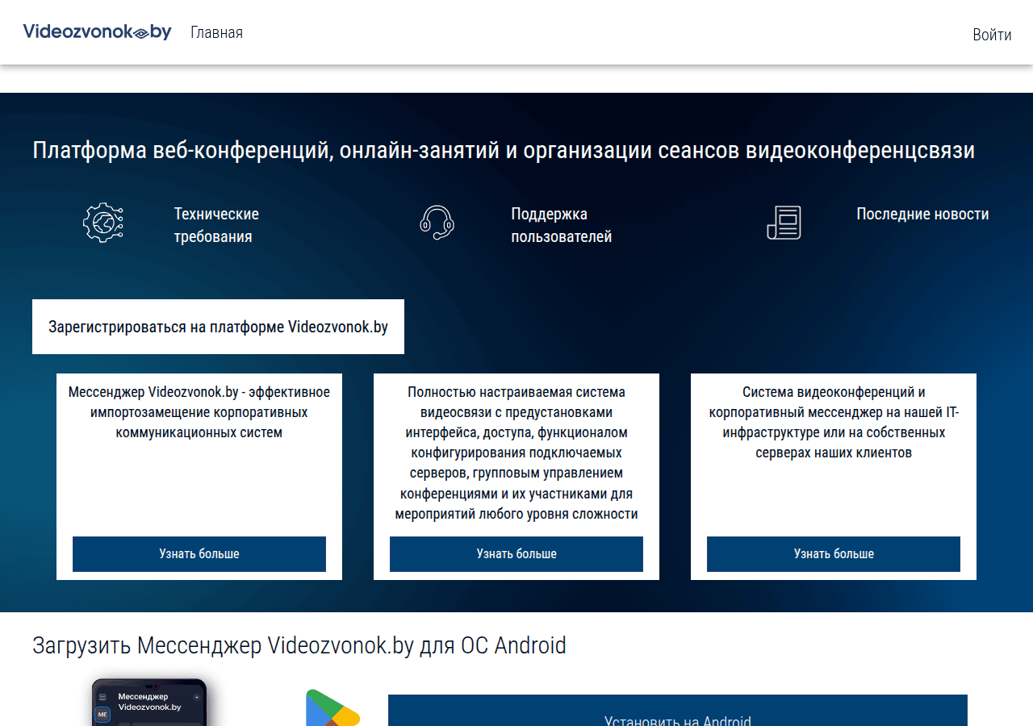Image resolution: width=1033 pixels, height=726 pixels.
Task: Open Поддержка пользователей link
Action: (x=562, y=225)
